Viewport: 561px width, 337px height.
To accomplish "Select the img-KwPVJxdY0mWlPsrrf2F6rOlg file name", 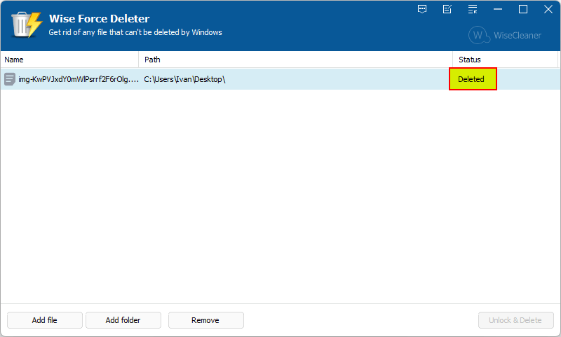I will (79, 79).
